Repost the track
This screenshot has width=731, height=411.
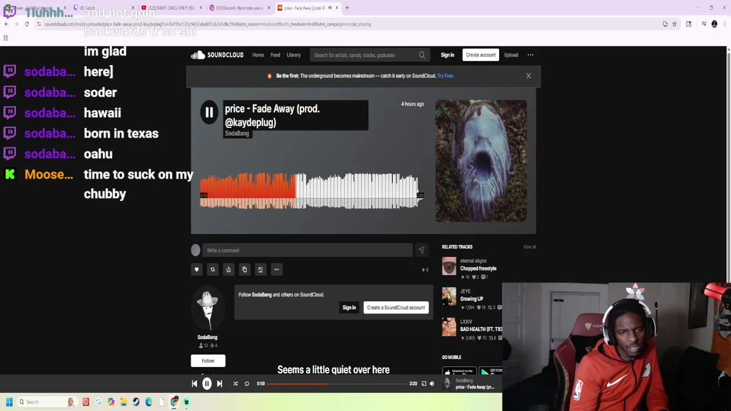click(212, 269)
